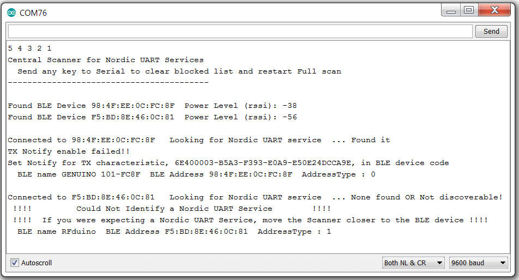Click the Send button
Viewport: 519px width, 280px height.
(x=491, y=32)
